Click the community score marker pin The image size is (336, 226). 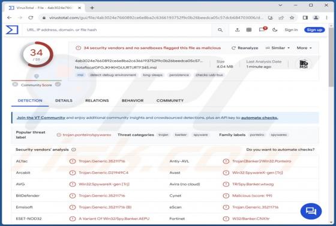37,76
